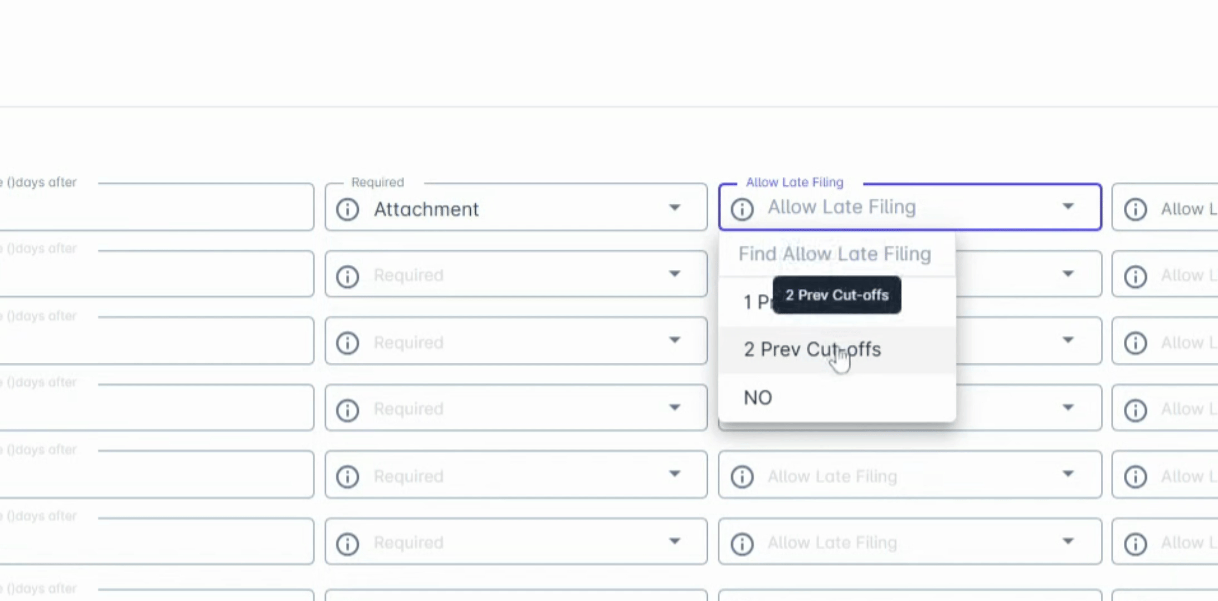Click info icon in second row Required field
Image resolution: width=1218 pixels, height=601 pixels.
point(348,276)
